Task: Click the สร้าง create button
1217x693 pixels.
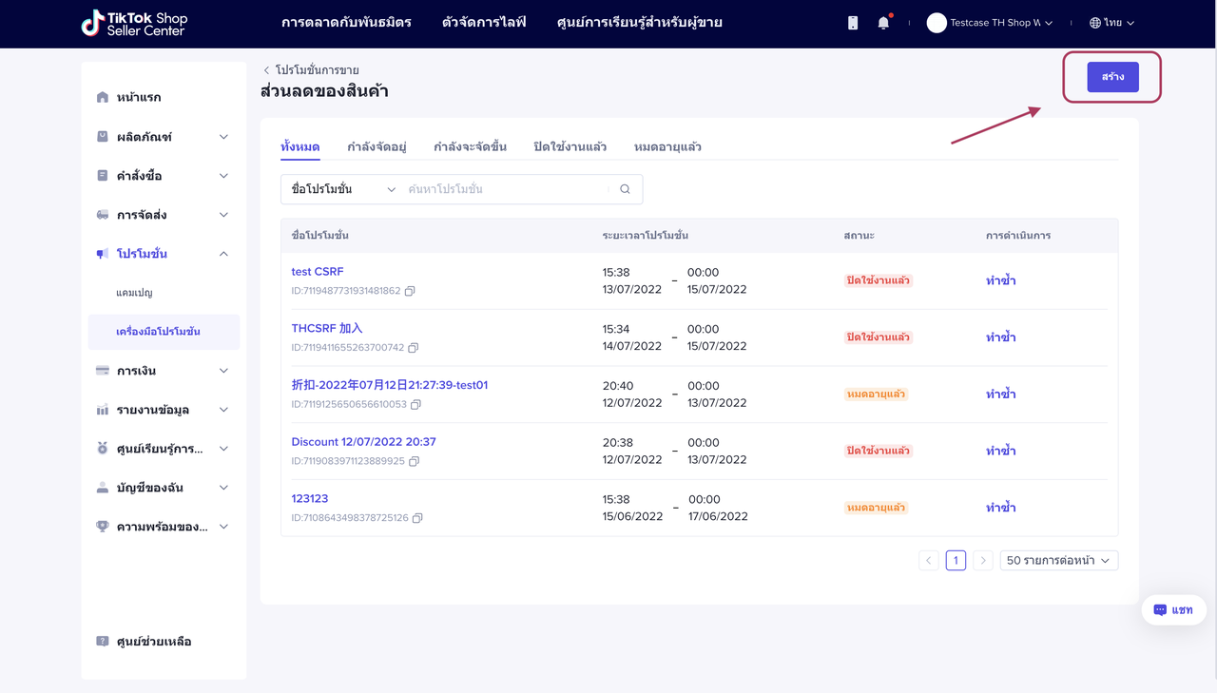Action: tap(1112, 77)
